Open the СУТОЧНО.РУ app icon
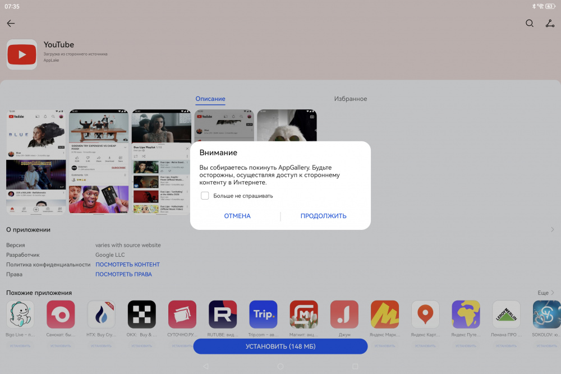The width and height of the screenshot is (561, 374). point(182,315)
